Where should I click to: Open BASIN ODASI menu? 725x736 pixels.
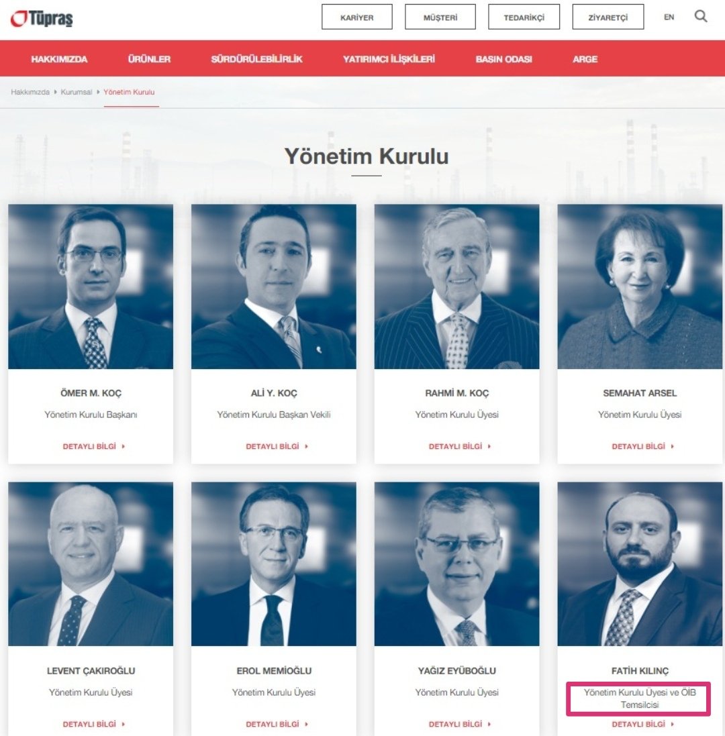tap(503, 59)
